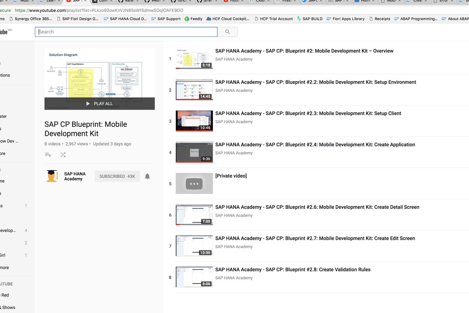Viewport: 469px width, 313px height.
Task: Switch to the Flutter browser tab
Action: coord(234,2)
